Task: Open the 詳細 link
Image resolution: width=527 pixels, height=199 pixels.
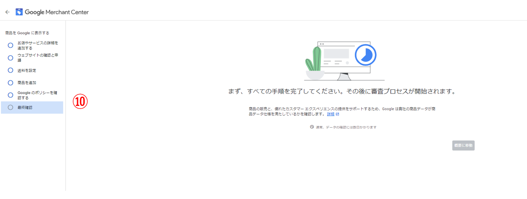Action: [330, 114]
